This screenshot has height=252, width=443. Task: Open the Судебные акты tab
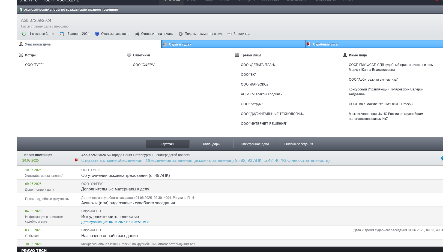point(374,44)
